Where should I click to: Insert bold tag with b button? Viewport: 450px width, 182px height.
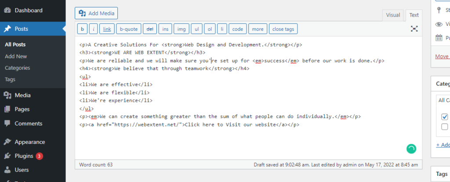coord(82,29)
